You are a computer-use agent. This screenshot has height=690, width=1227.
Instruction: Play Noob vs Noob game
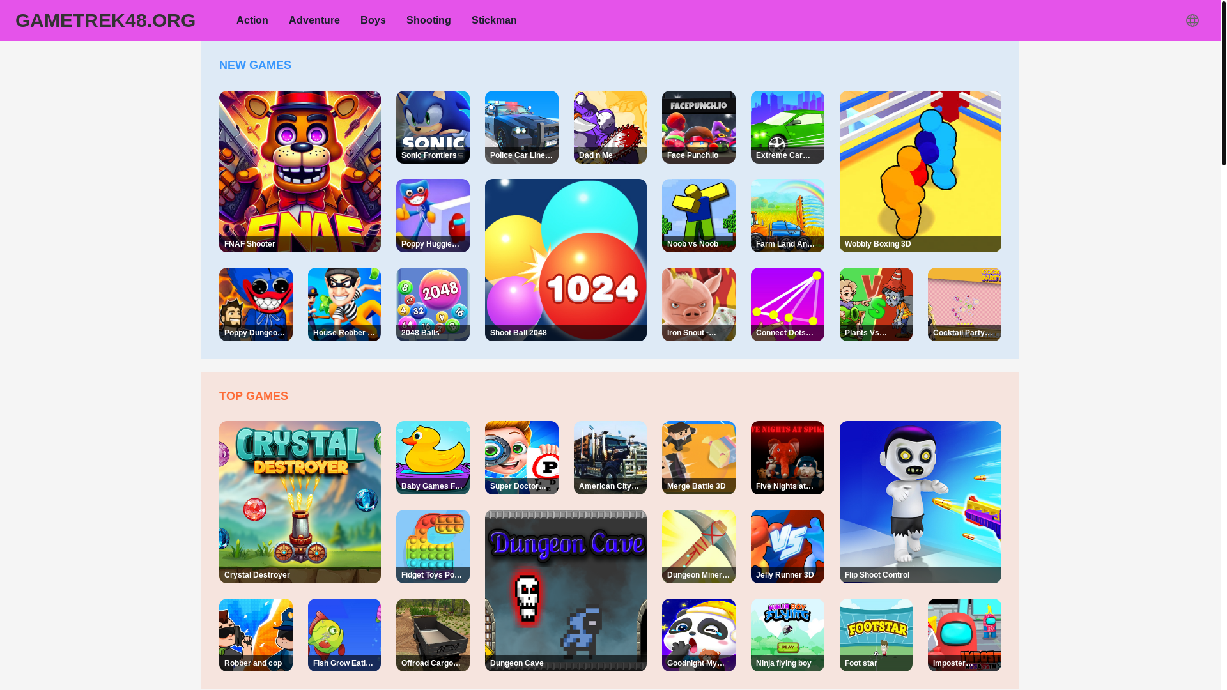pyautogui.click(x=698, y=215)
